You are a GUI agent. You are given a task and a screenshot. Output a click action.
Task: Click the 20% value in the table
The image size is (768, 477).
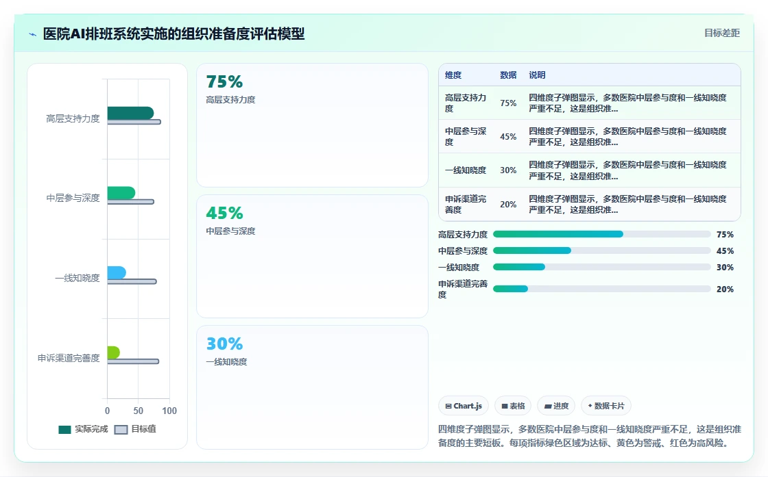coord(508,205)
